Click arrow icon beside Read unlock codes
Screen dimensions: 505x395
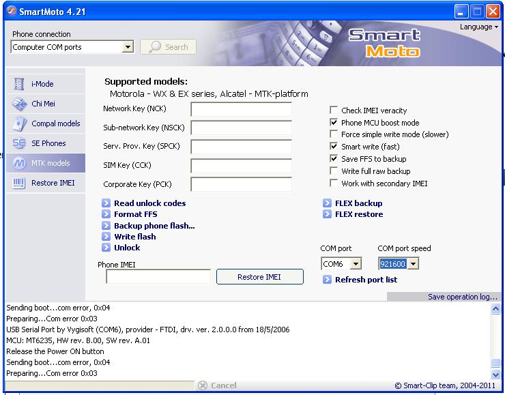point(106,203)
